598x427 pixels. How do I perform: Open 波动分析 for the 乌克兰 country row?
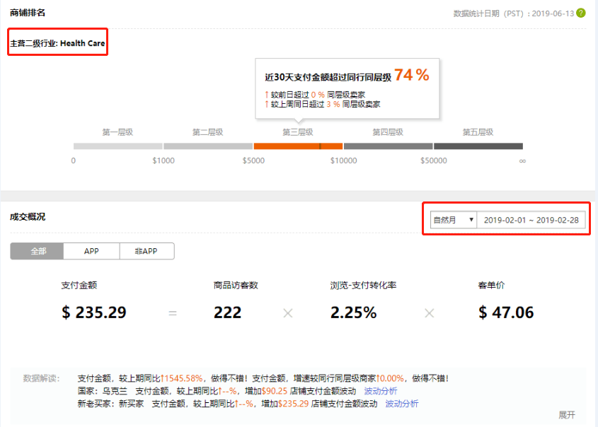click(x=381, y=391)
